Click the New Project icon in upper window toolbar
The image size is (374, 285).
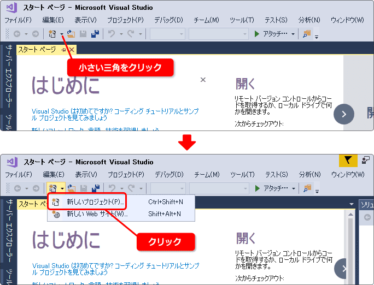tap(52, 34)
